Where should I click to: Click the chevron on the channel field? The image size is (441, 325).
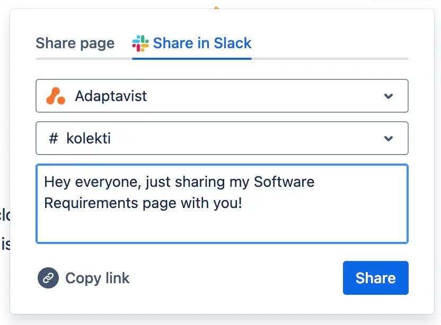point(389,138)
